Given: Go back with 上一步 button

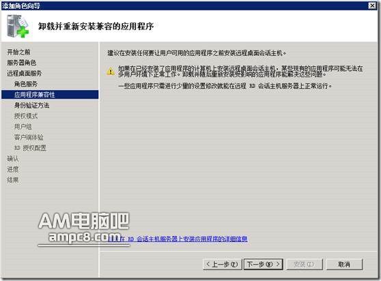Looking at the screenshot, I should (223, 264).
